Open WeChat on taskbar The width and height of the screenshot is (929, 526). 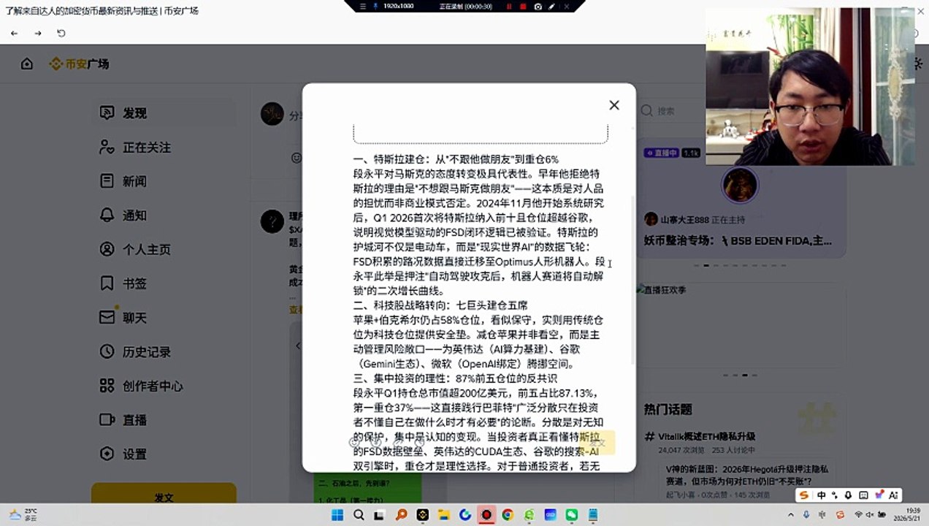(572, 515)
